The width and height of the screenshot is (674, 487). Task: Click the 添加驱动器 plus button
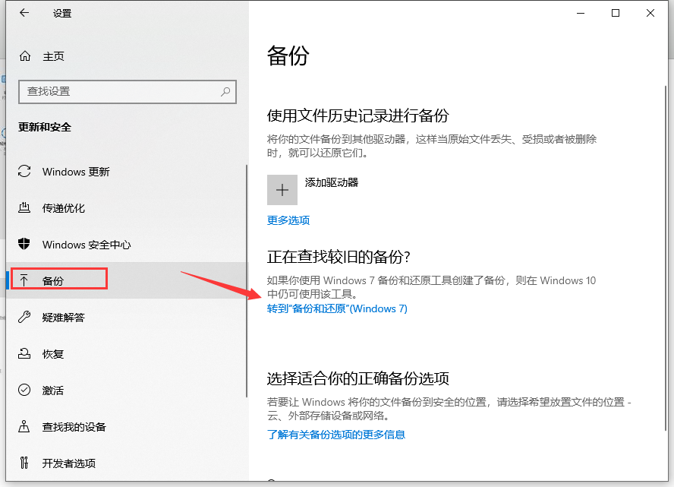[x=282, y=189]
